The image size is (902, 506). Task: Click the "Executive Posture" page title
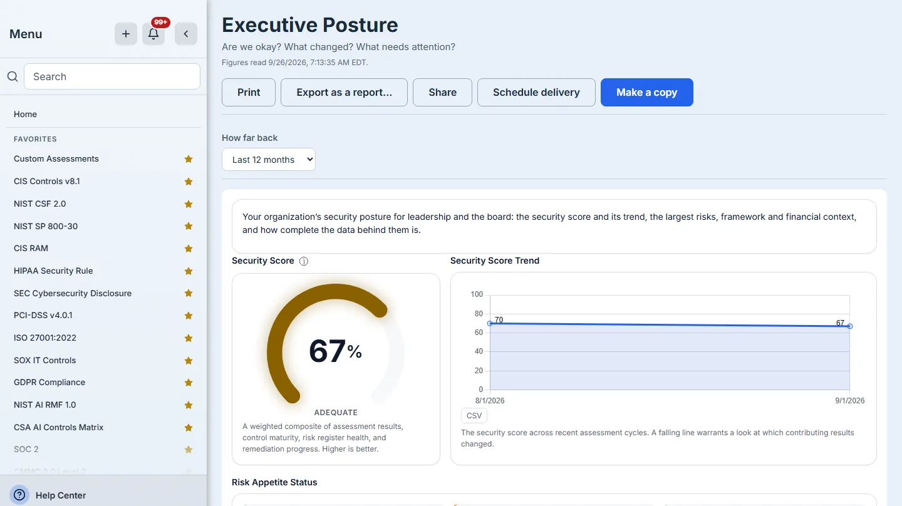310,25
